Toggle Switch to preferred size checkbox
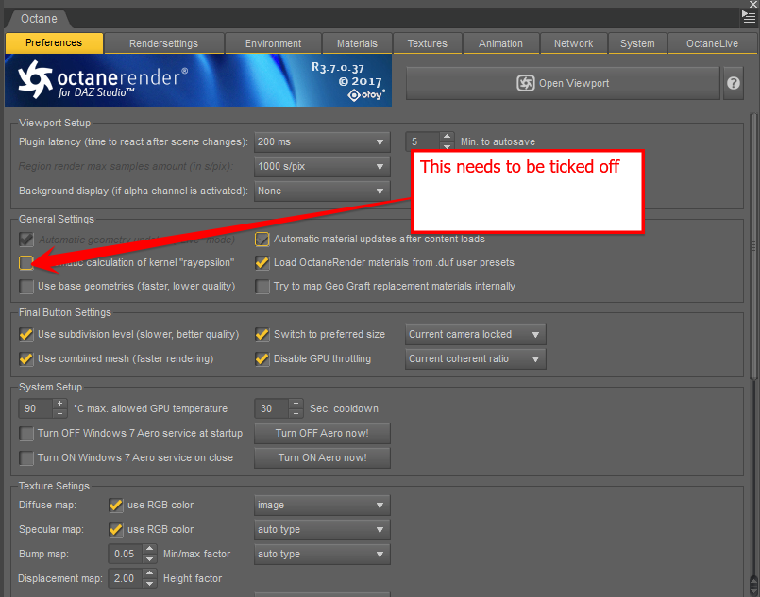760x597 pixels. [262, 334]
